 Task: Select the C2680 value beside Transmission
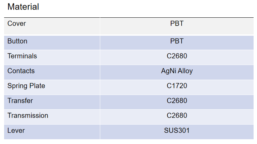[x=177, y=115]
